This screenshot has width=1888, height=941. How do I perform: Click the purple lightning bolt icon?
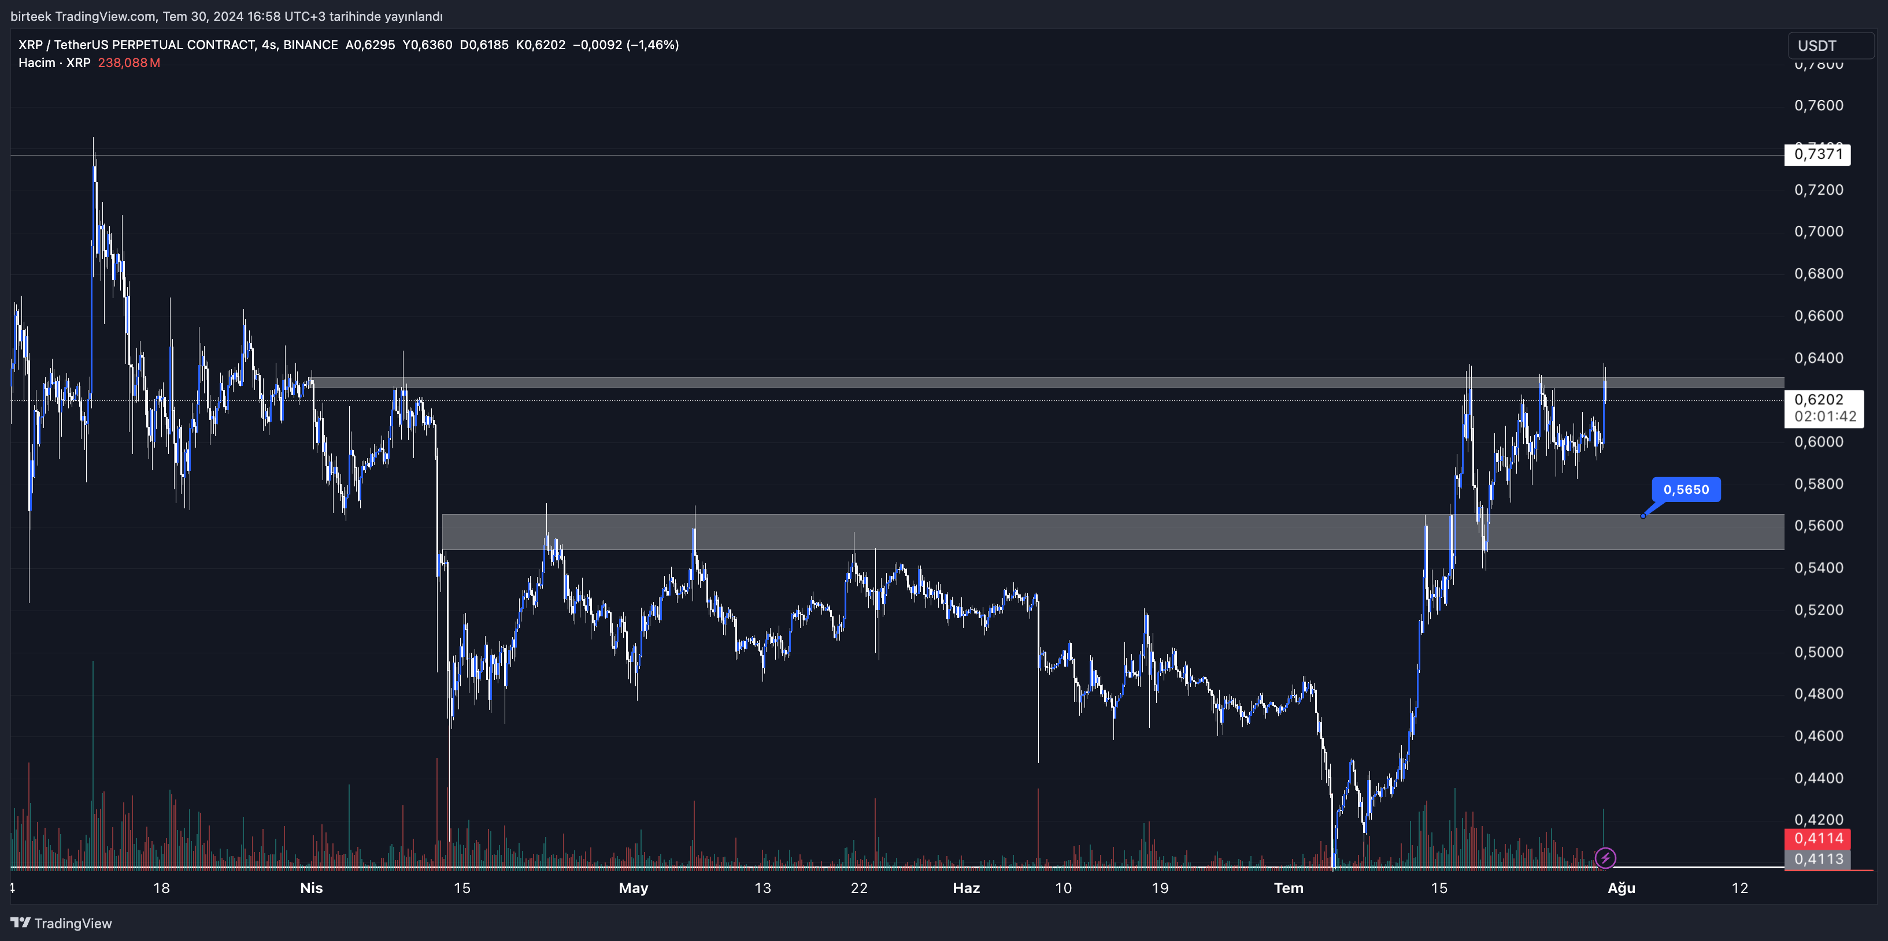pyautogui.click(x=1605, y=857)
